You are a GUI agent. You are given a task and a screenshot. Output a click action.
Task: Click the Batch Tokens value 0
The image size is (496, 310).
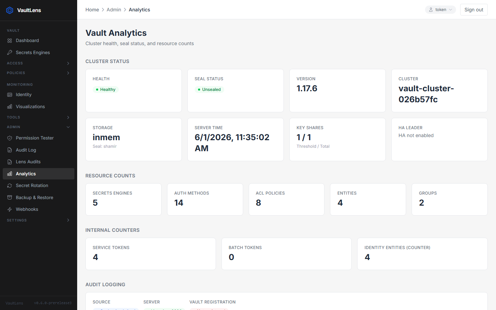(231, 257)
